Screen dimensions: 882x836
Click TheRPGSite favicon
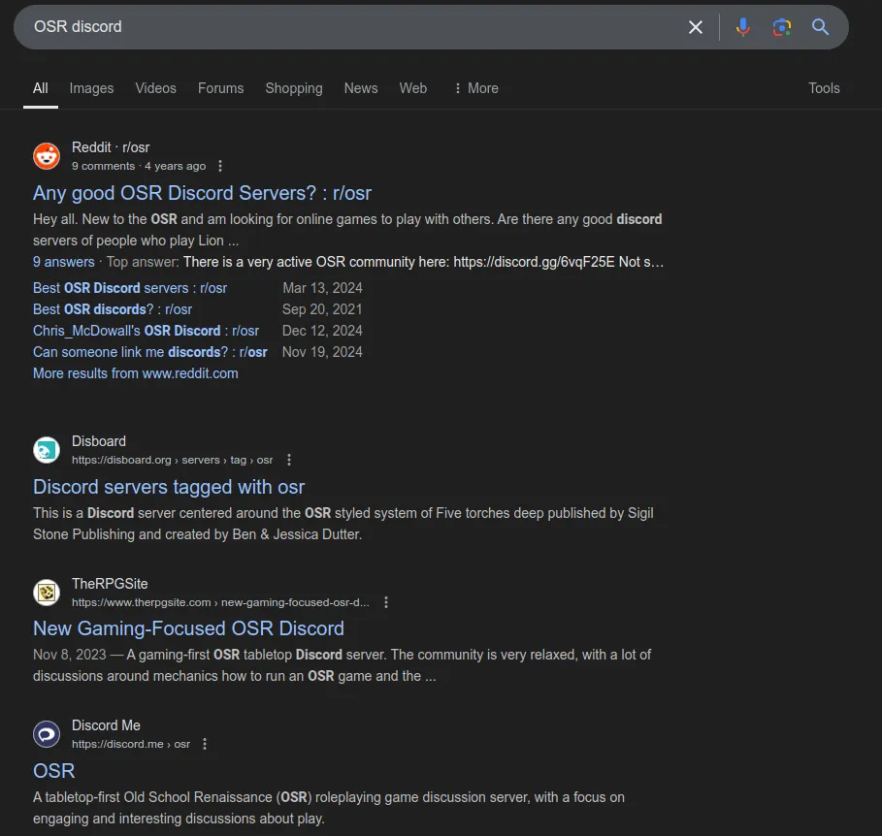point(47,593)
